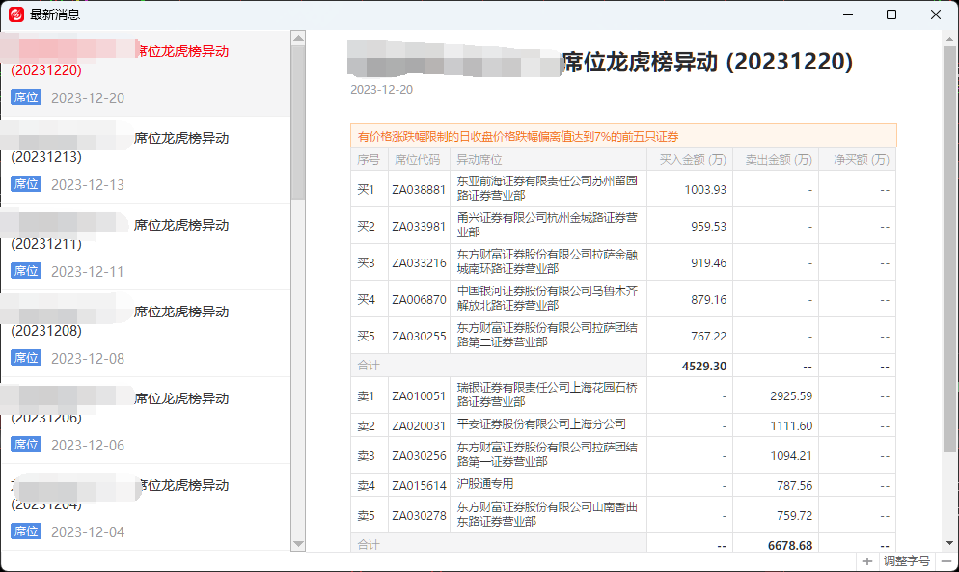Click the 席位 badge under the 20231213 entry

[25, 184]
